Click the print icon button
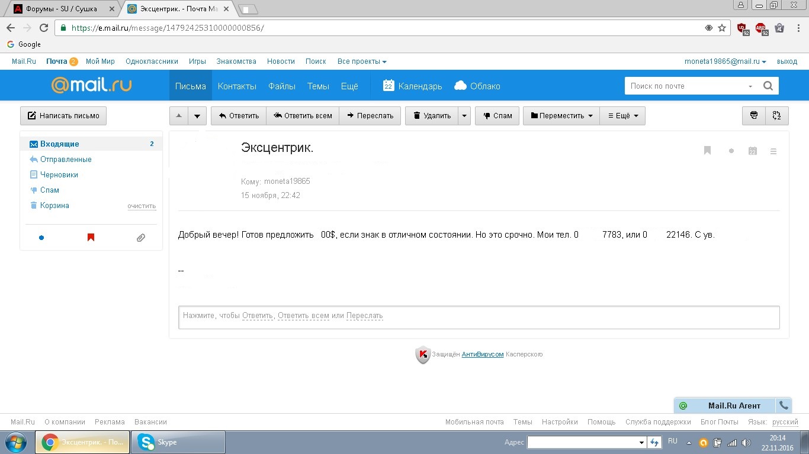The height and width of the screenshot is (454, 809). pos(753,116)
